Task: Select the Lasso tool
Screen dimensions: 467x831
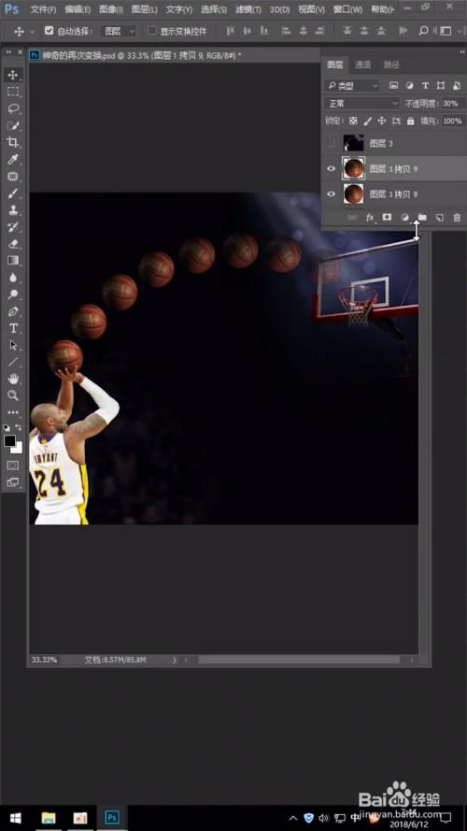Action: (x=13, y=108)
